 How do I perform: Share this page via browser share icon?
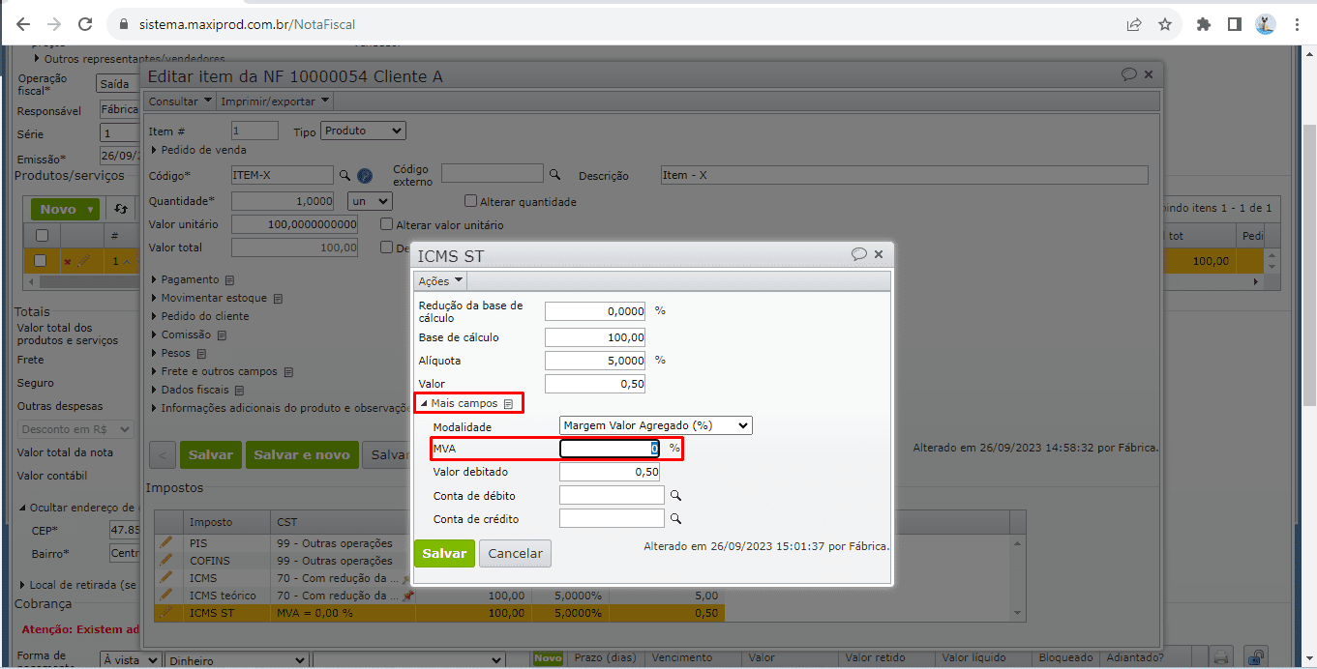pyautogui.click(x=1134, y=24)
